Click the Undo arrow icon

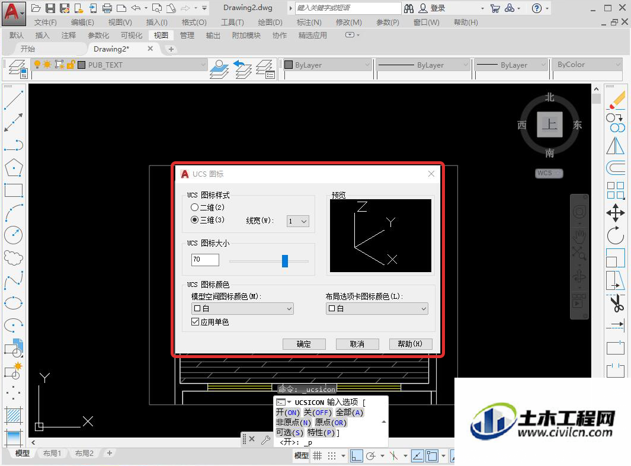pyautogui.click(x=136, y=8)
